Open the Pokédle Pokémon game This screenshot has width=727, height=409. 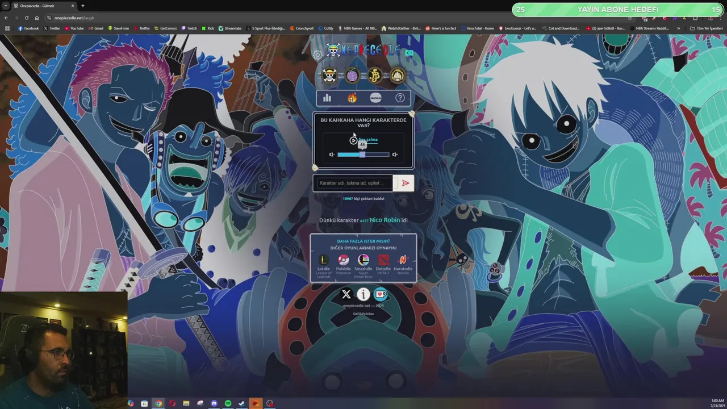pos(344,265)
